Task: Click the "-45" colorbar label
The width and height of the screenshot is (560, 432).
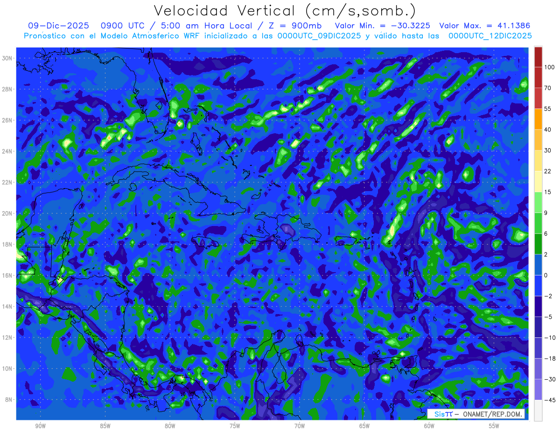Action: point(549,400)
